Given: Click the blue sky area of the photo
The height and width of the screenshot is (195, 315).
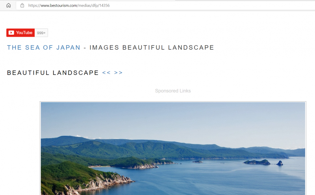Looking at the screenshot, I should (173, 118).
